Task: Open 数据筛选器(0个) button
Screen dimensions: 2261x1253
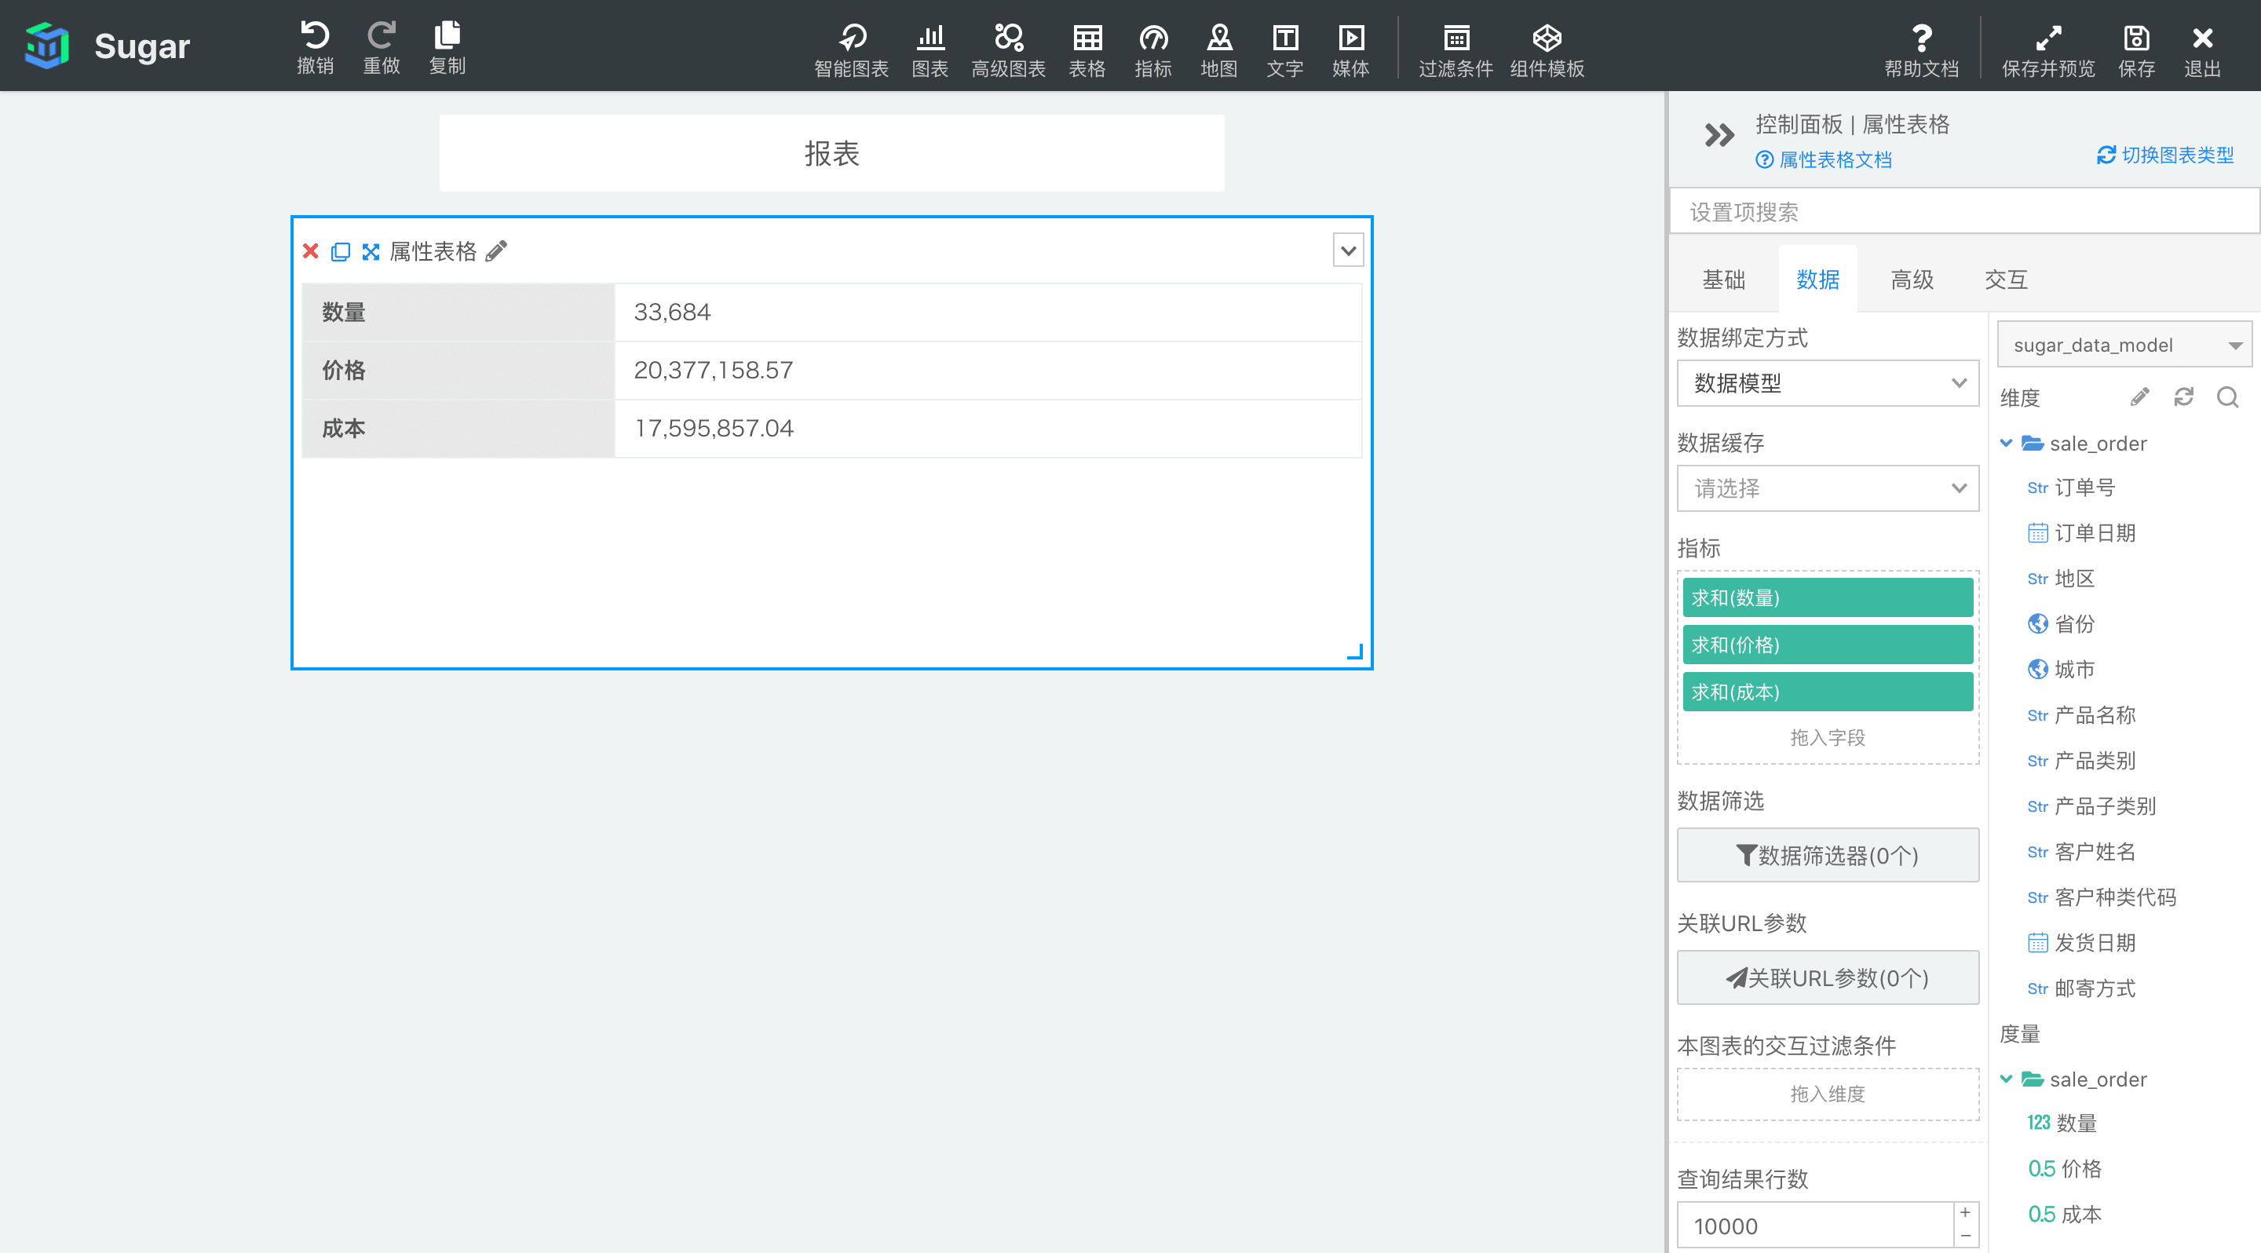Action: pos(1828,855)
